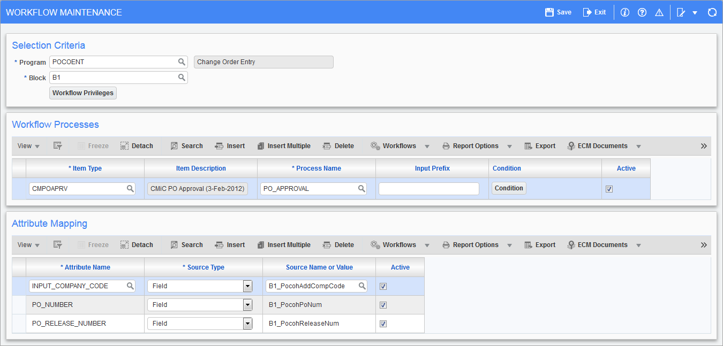This screenshot has width=723, height=346.
Task: Delete the selected workflow process row
Action: point(338,145)
